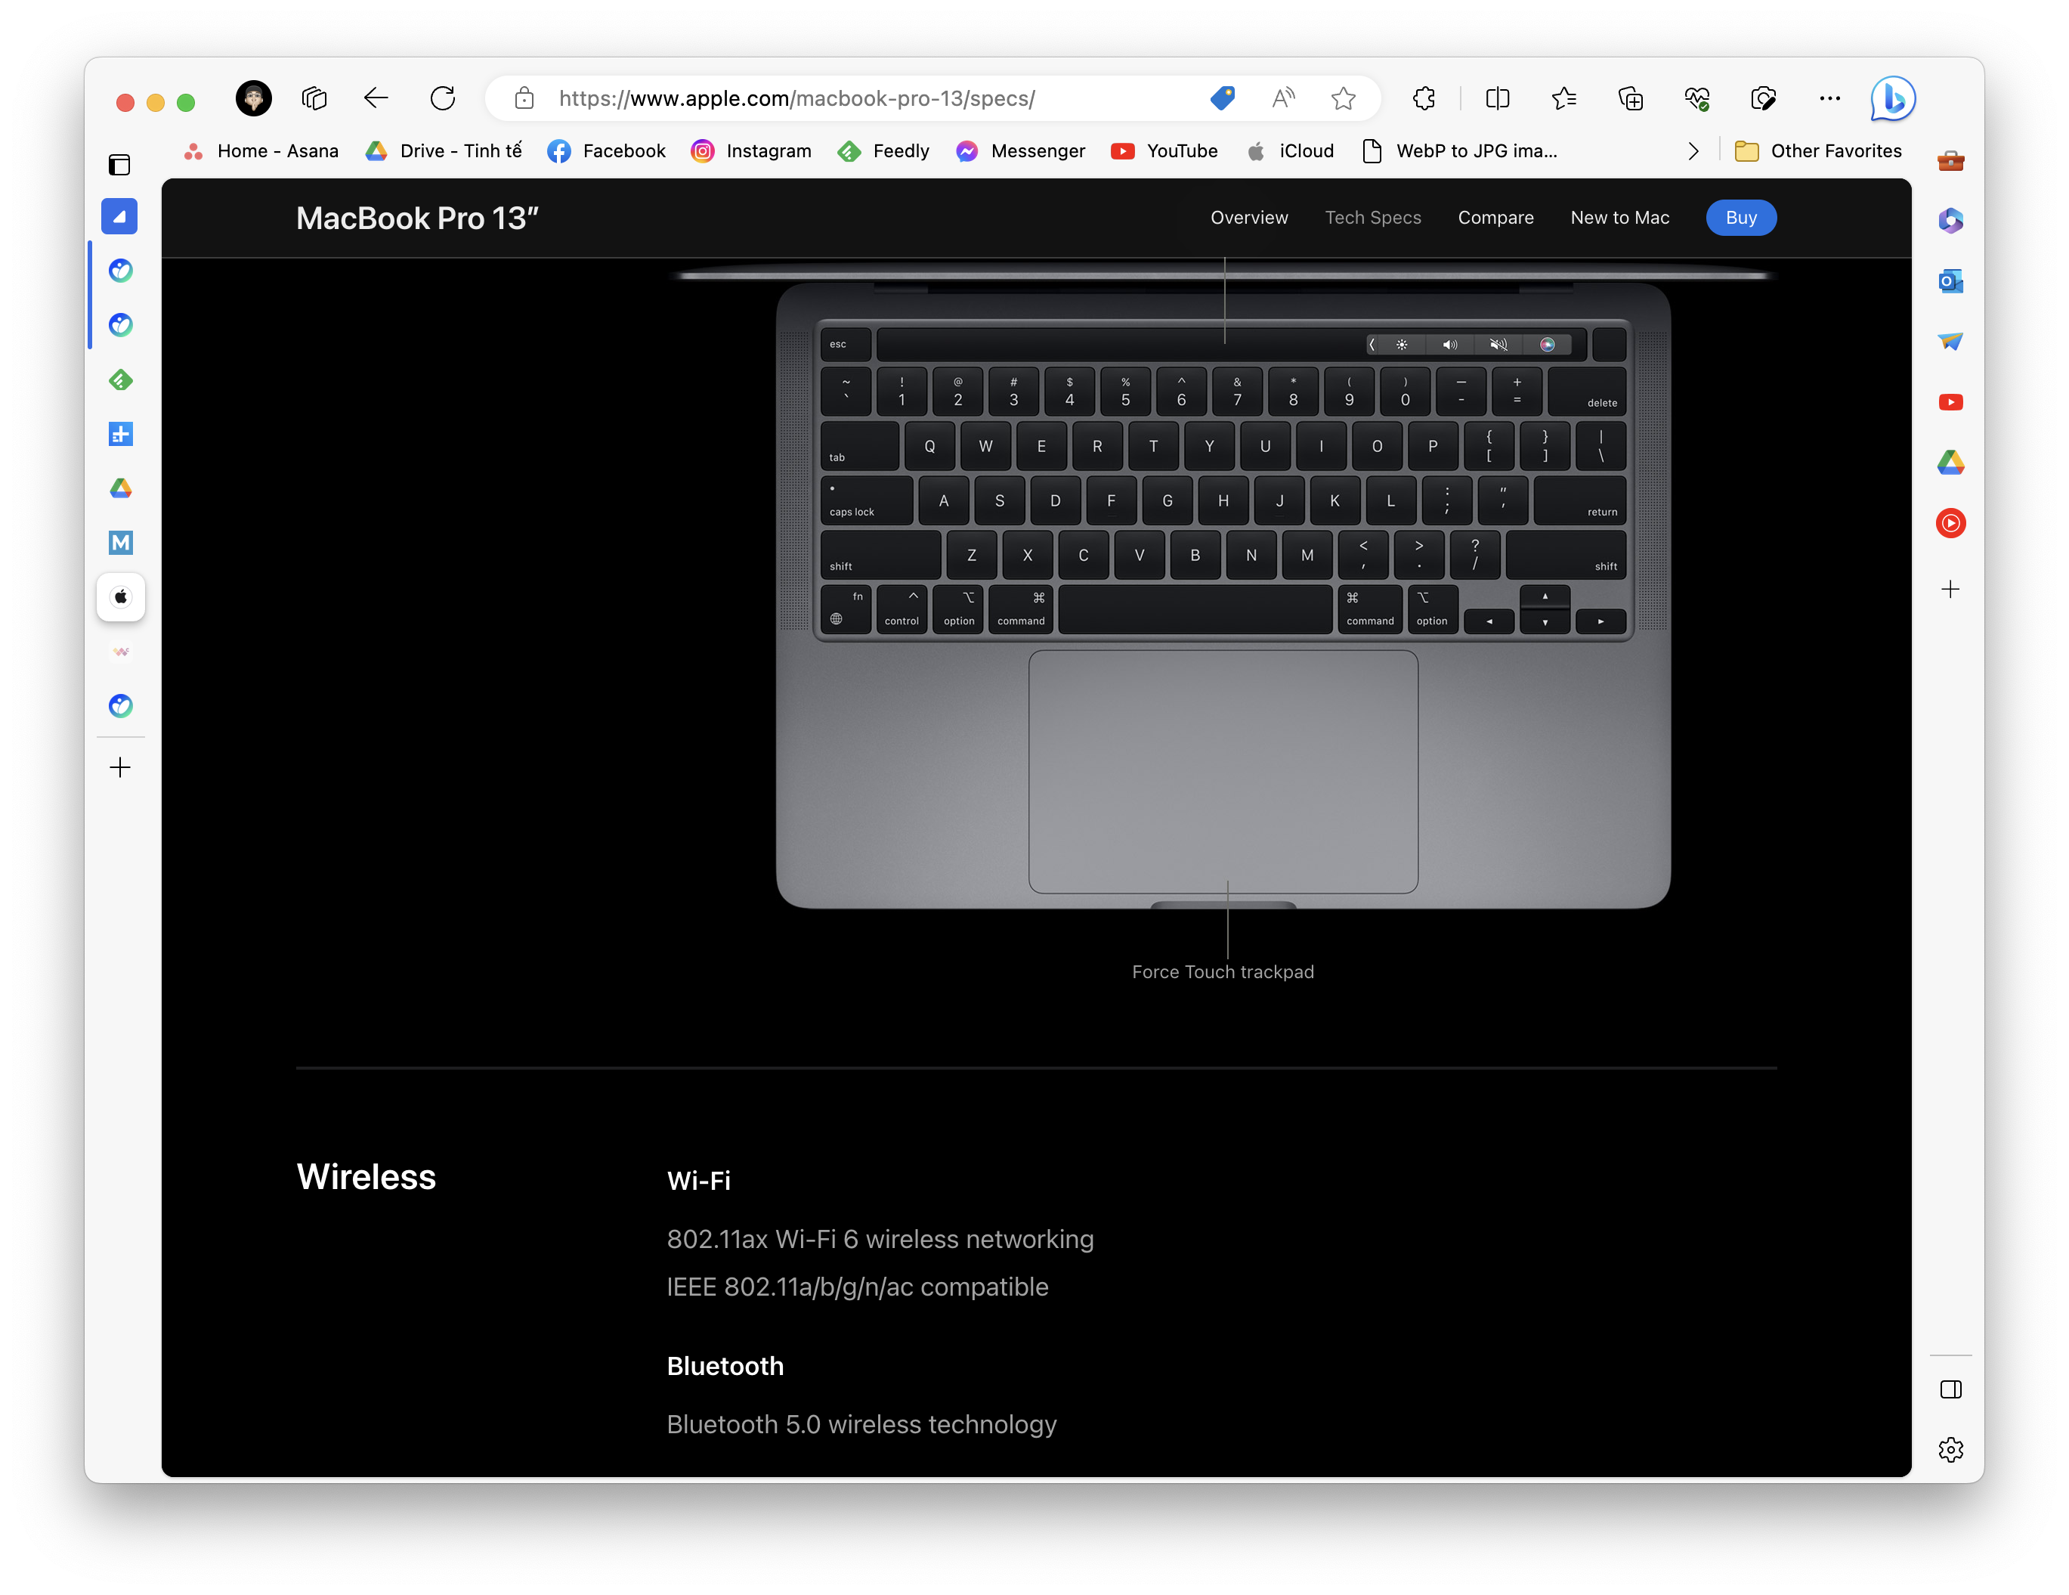The width and height of the screenshot is (2069, 1595).
Task: Click the Wi-Fi heading text
Action: click(698, 1181)
